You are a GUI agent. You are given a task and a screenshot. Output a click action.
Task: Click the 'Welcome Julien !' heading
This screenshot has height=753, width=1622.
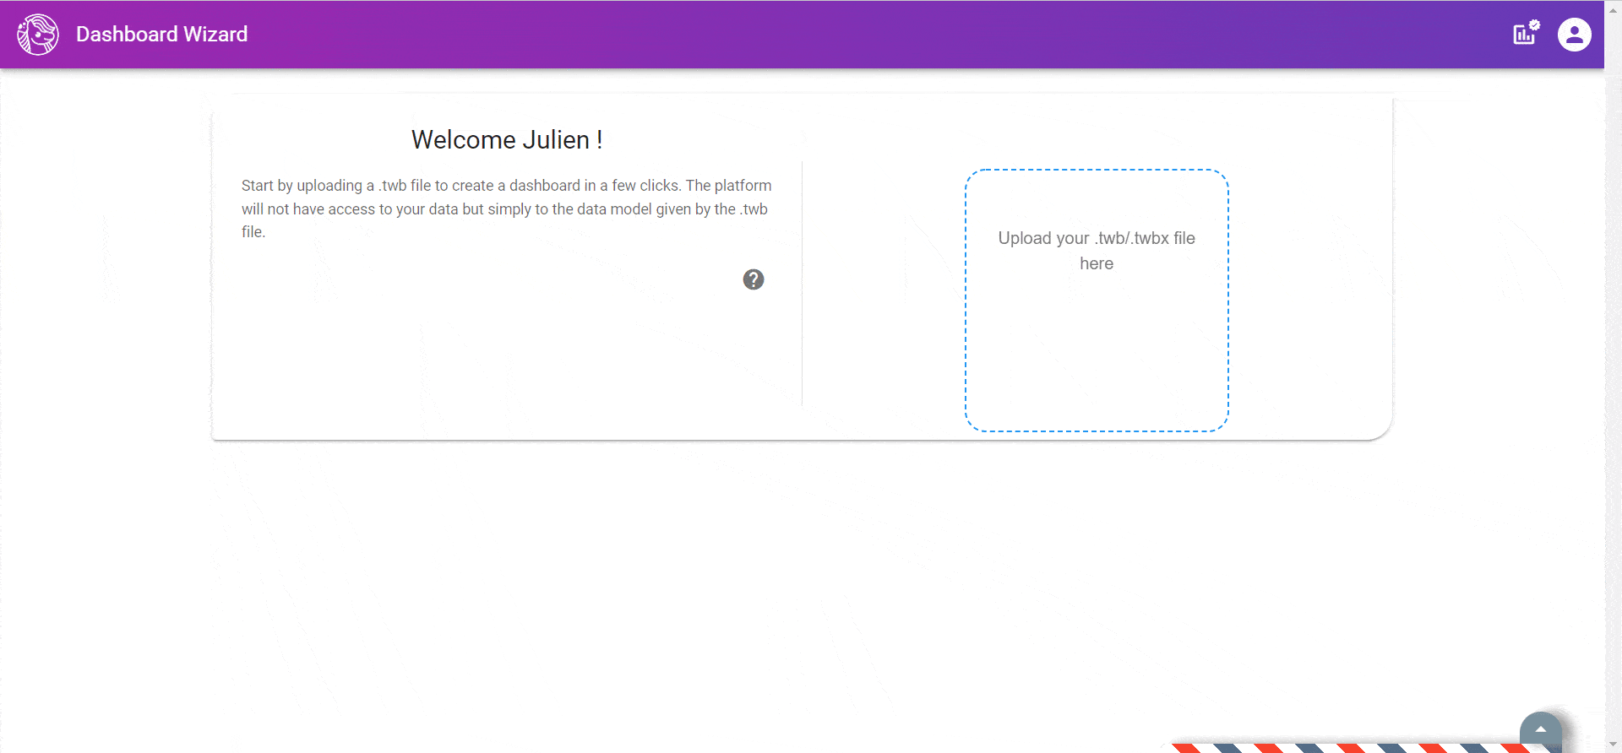click(x=506, y=140)
